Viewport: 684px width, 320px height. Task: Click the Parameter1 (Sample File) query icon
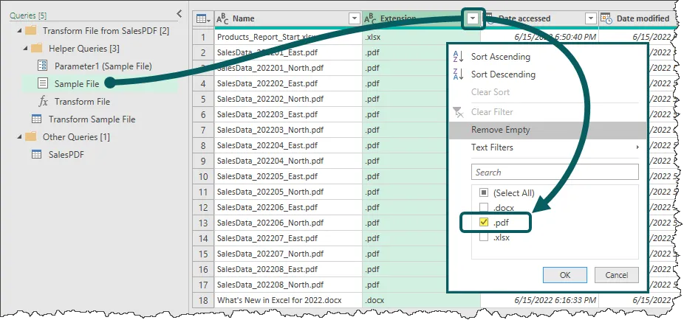(x=42, y=66)
